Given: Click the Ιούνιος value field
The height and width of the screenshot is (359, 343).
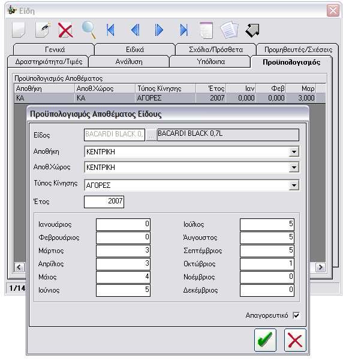Looking at the screenshot, I should [x=123, y=290].
